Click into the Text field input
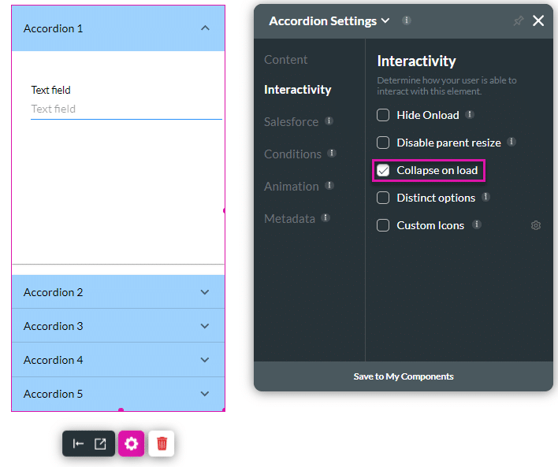The image size is (558, 467). coord(126,109)
